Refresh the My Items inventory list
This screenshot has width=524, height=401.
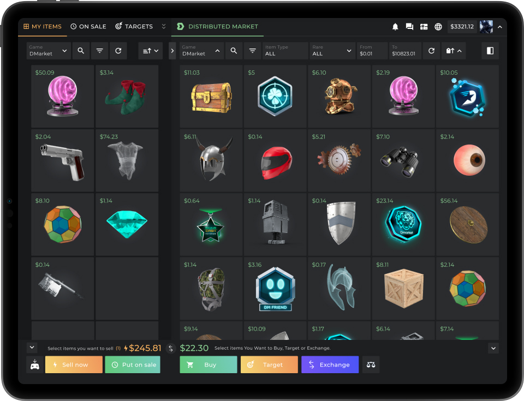coord(118,51)
